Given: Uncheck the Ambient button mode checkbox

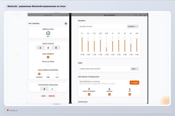Looking at the screenshot, I should coord(109,94).
